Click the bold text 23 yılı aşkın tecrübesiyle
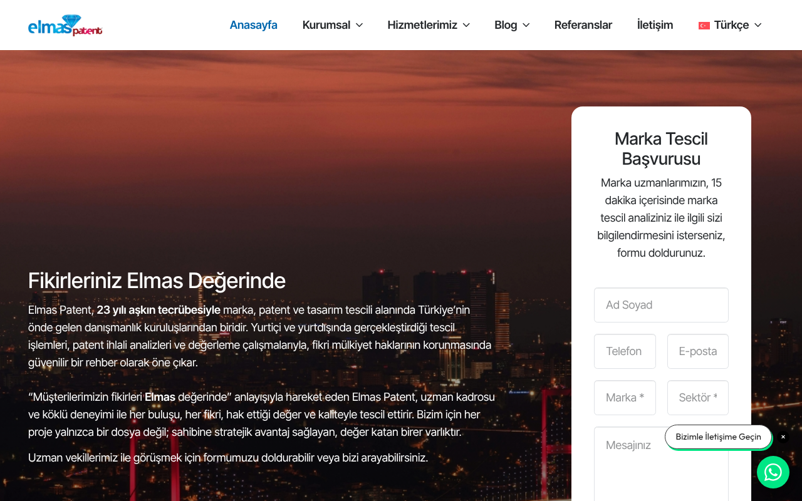802x501 pixels. click(x=159, y=310)
